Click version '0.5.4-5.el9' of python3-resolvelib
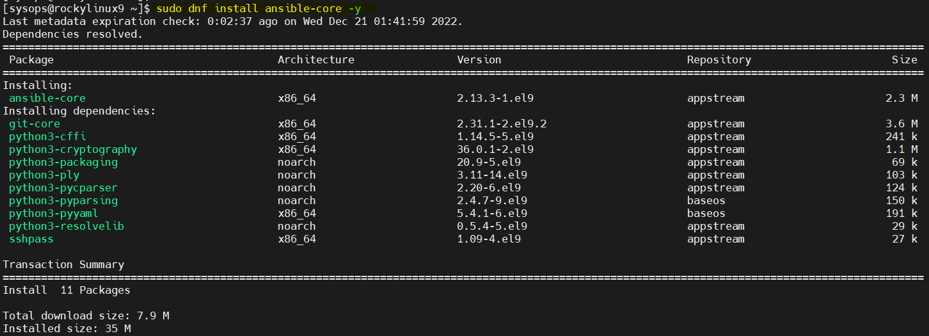 pyautogui.click(x=492, y=226)
